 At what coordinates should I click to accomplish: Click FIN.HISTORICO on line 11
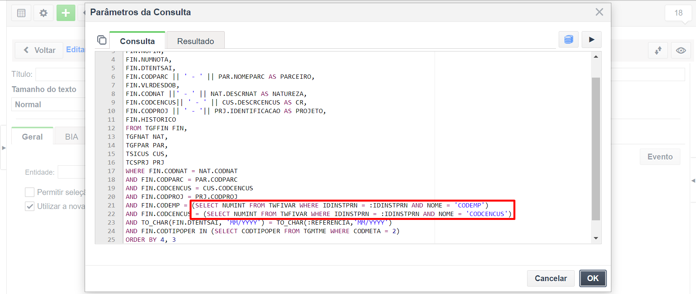pos(151,120)
